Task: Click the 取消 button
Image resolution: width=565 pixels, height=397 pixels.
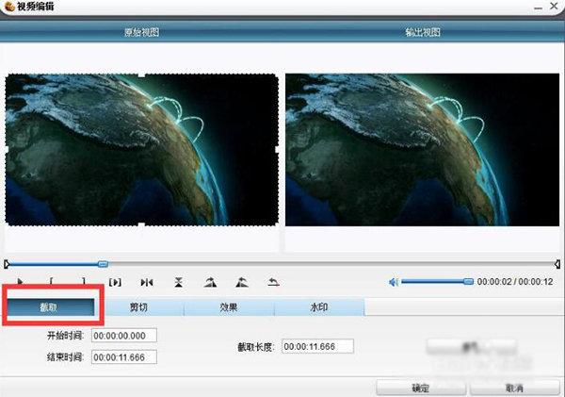Action: 514,388
